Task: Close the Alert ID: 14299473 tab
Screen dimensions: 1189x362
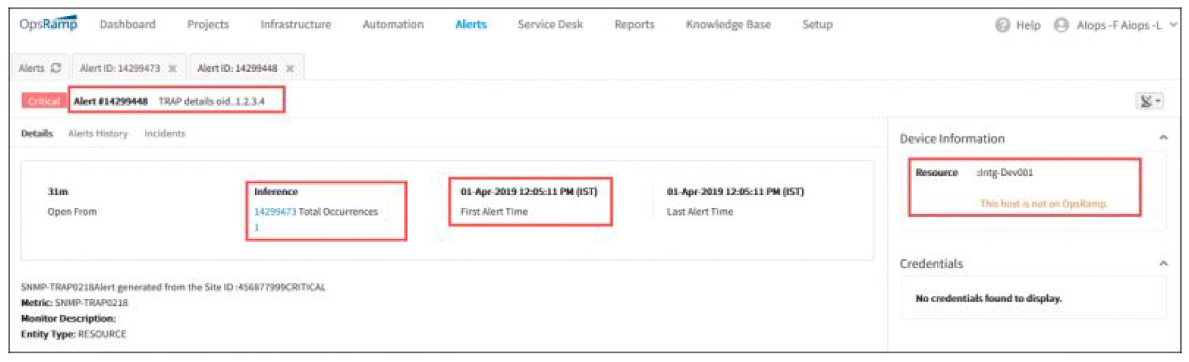Action: coord(173,69)
